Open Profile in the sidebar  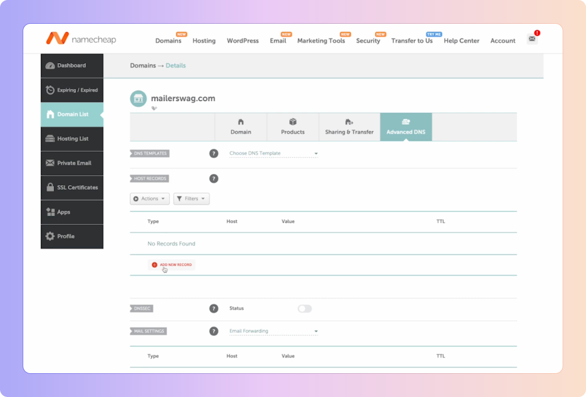tap(72, 237)
